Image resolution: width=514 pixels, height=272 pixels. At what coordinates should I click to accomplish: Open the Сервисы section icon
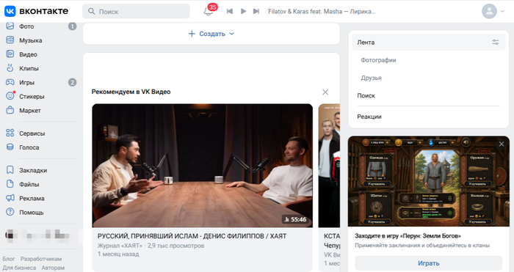[x=10, y=133]
